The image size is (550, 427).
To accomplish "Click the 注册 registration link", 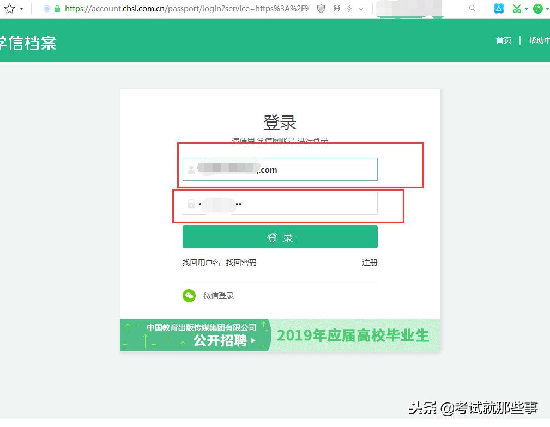I will (370, 263).
